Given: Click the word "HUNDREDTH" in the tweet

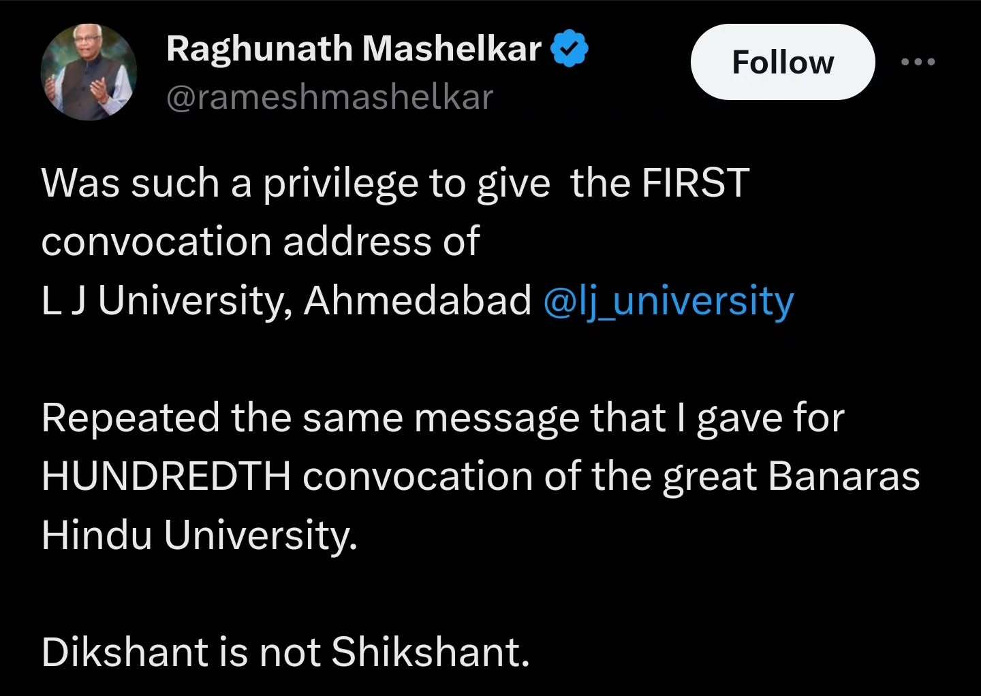Looking at the screenshot, I should (x=166, y=476).
